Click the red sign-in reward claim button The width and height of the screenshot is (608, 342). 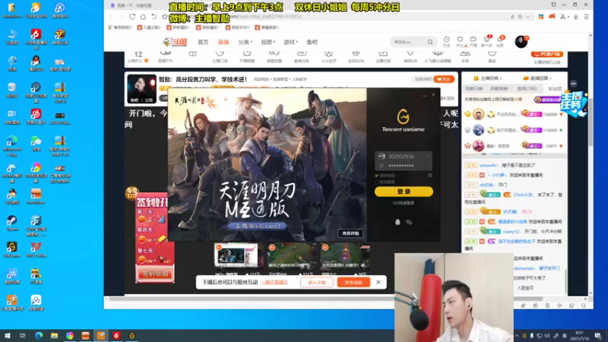[x=155, y=274]
